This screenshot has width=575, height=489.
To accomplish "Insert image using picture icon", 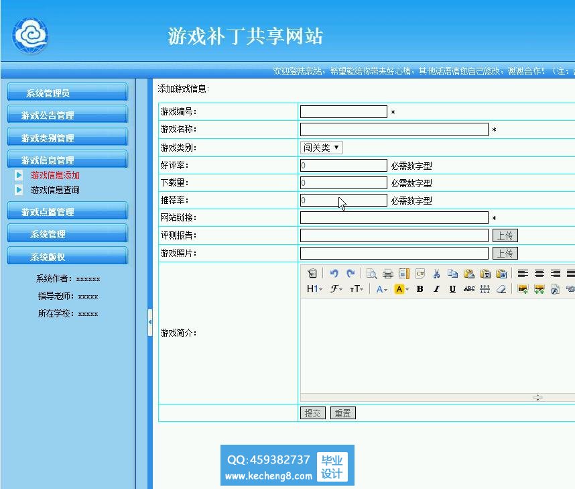I will pos(523,289).
